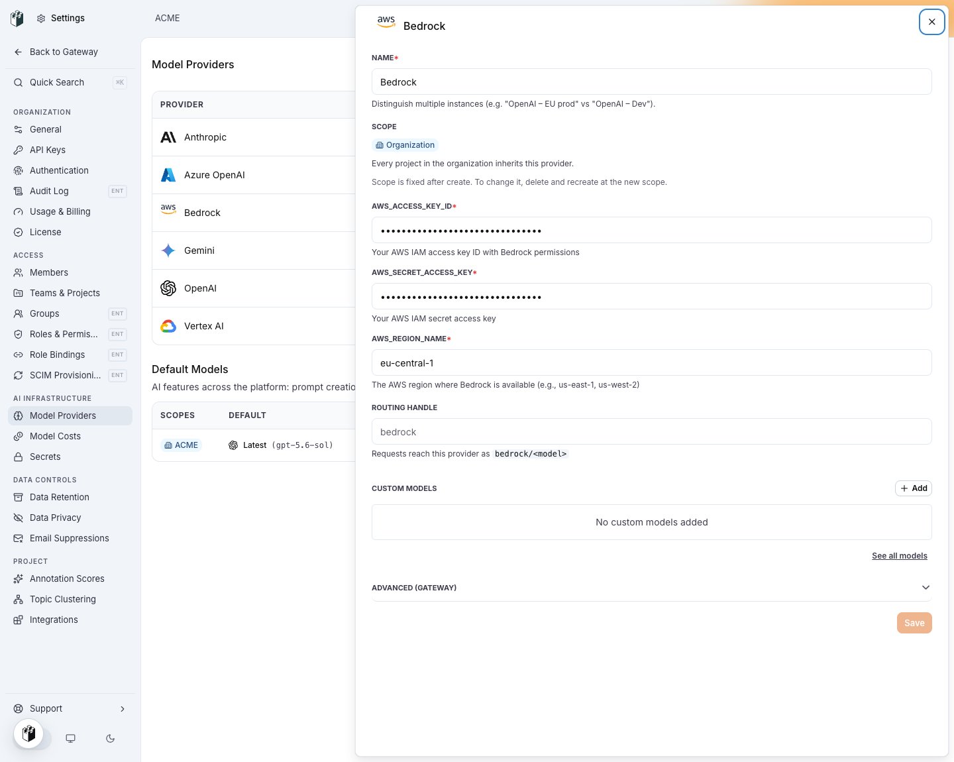Add a custom model
Viewport: 954px width, 762px height.
click(914, 488)
